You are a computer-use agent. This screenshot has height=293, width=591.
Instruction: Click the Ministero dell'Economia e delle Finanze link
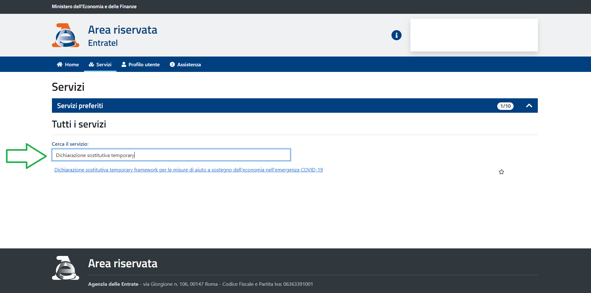click(94, 7)
